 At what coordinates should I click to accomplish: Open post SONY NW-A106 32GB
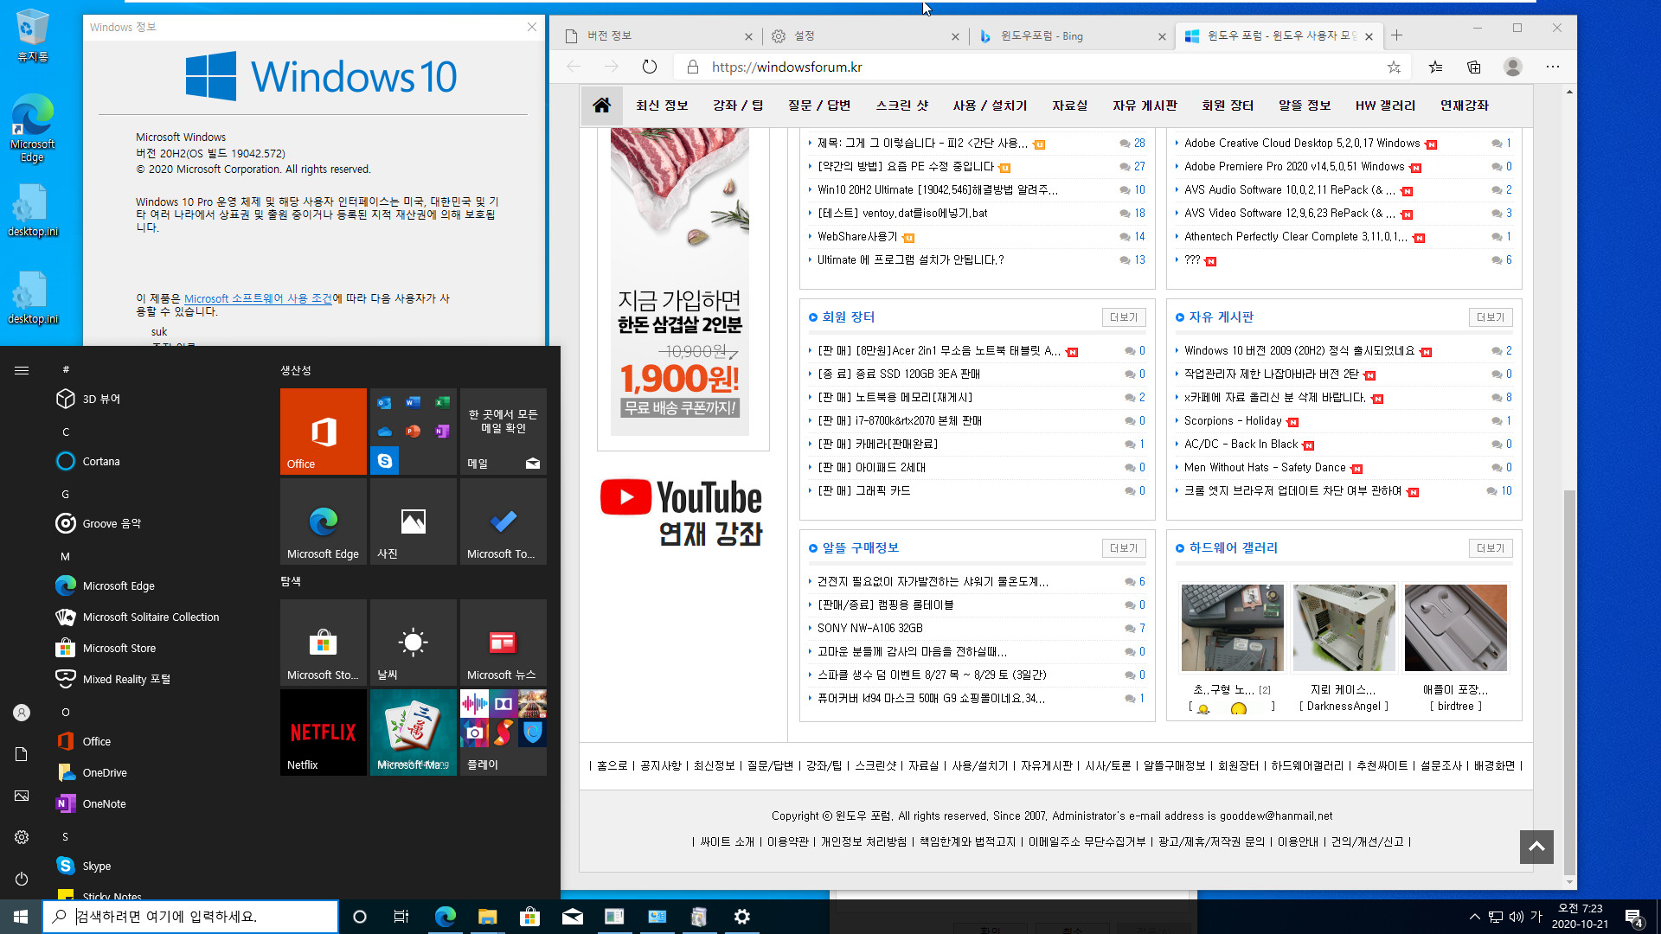(x=870, y=628)
